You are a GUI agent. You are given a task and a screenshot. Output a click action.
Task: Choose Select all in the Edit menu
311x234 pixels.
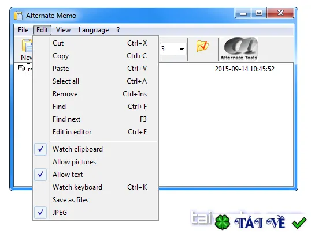[x=95, y=81]
